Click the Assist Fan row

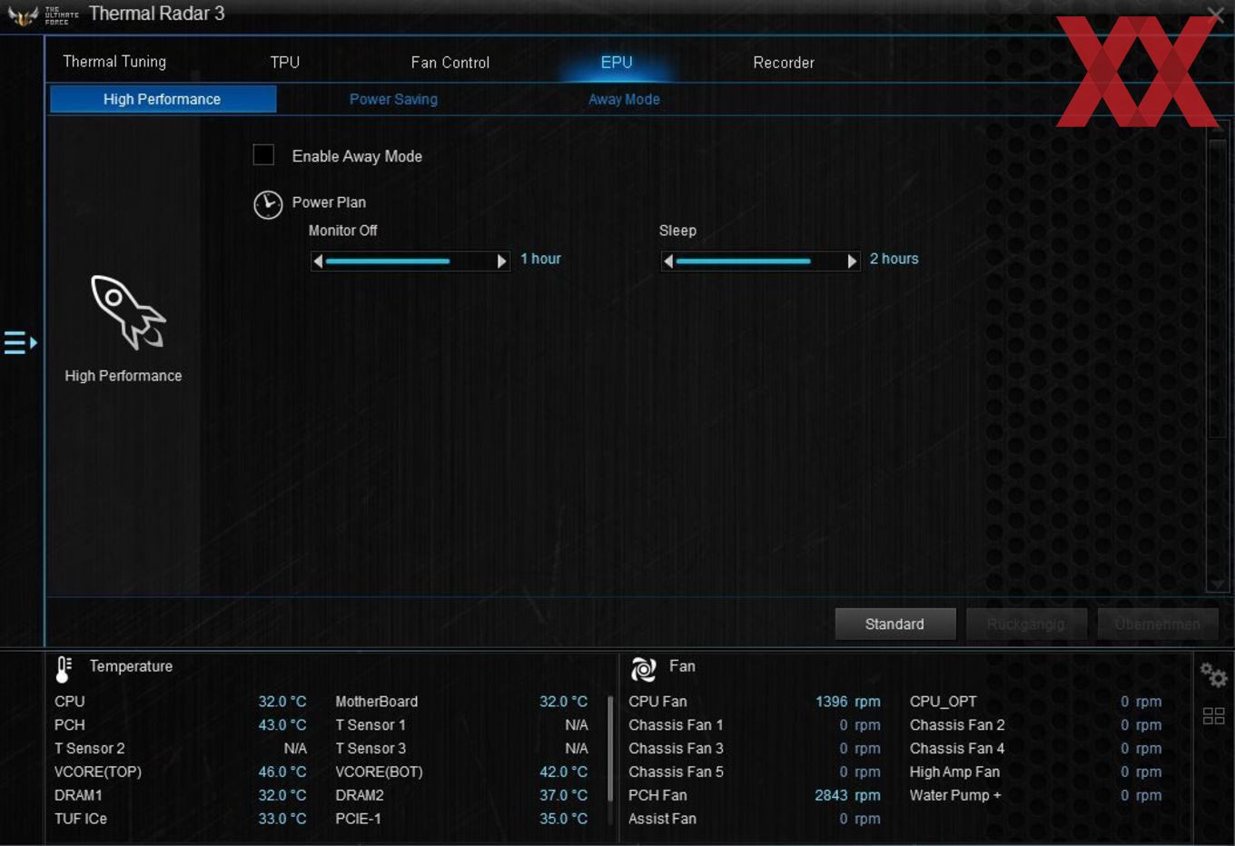tap(755, 819)
